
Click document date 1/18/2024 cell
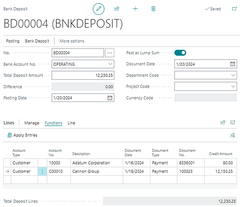[136, 171]
